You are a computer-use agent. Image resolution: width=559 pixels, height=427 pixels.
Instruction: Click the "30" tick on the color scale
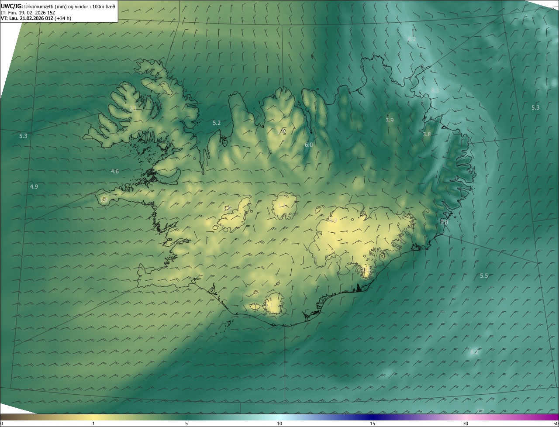pos(466,424)
